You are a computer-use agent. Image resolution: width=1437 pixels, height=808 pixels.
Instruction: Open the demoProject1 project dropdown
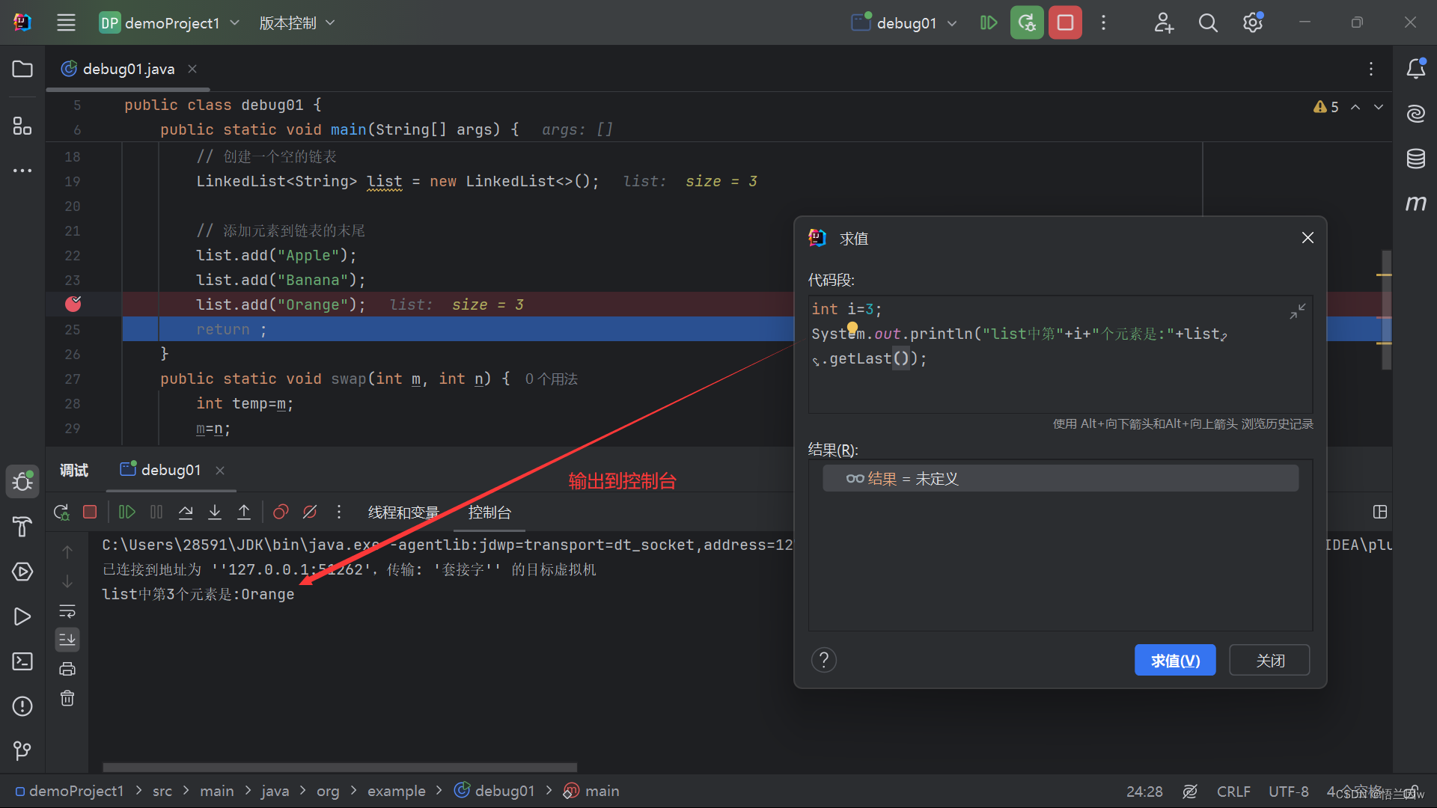[169, 22]
